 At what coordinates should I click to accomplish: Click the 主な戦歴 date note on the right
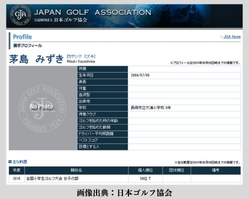208,162
